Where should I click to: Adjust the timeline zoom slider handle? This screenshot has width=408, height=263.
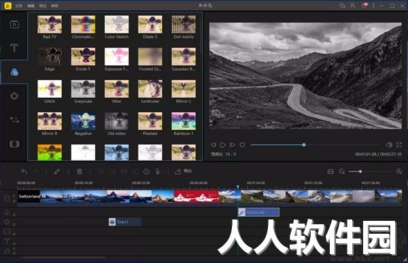tap(360, 171)
